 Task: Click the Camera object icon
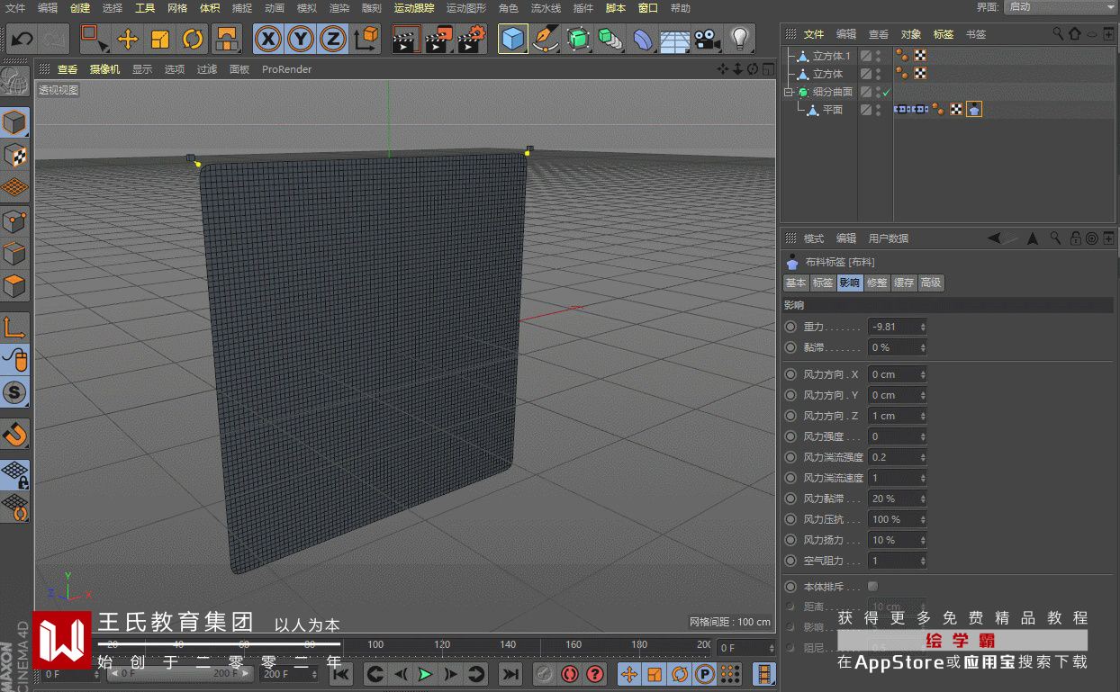[x=707, y=39]
